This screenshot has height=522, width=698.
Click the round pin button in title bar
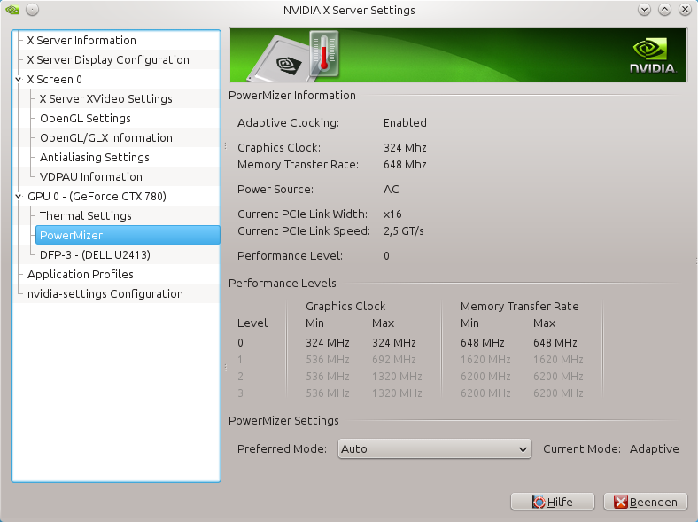click(x=32, y=10)
